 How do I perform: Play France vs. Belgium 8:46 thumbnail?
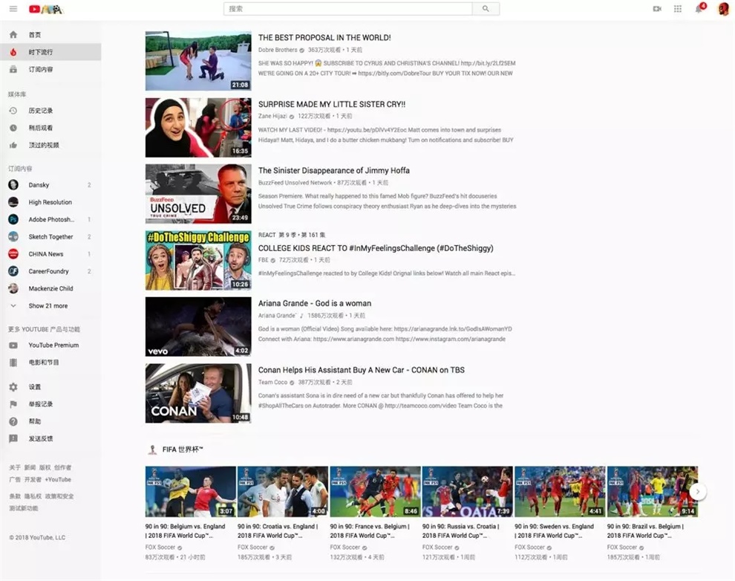coord(375,491)
